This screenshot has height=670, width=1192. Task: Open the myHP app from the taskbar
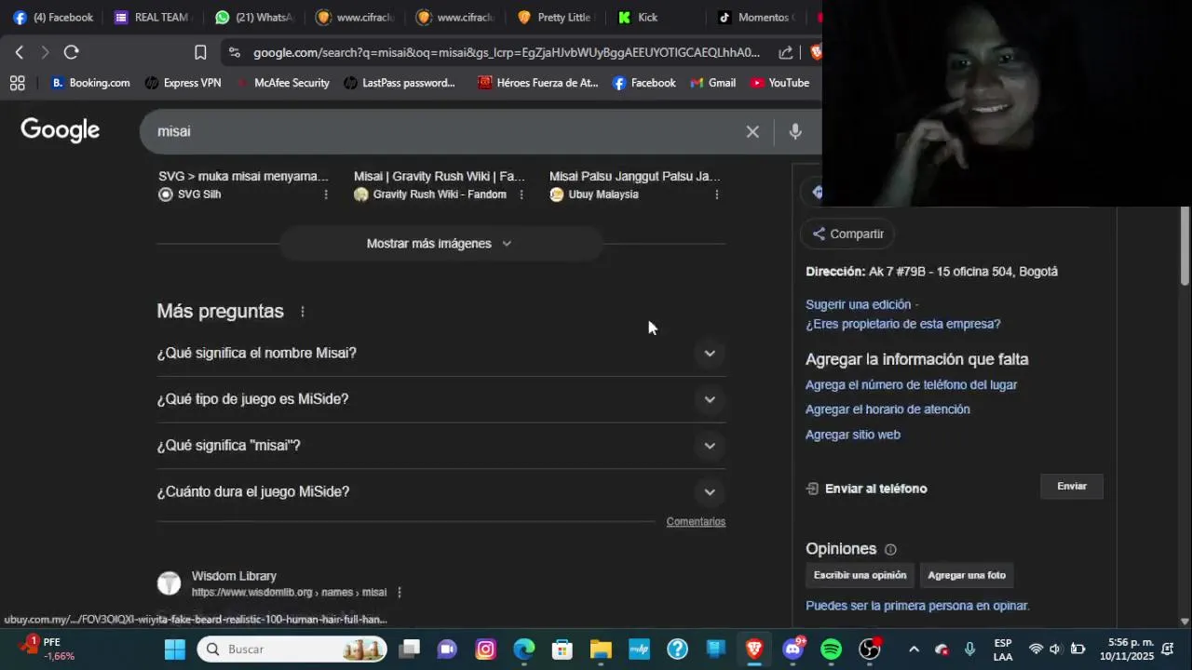coord(639,649)
